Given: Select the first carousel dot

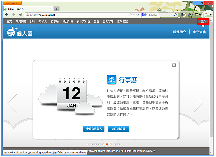Looking at the screenshot, I should tap(88, 144).
